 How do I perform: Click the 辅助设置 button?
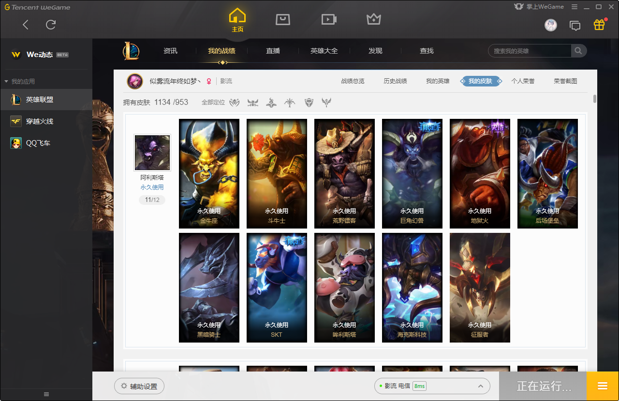pyautogui.click(x=139, y=386)
